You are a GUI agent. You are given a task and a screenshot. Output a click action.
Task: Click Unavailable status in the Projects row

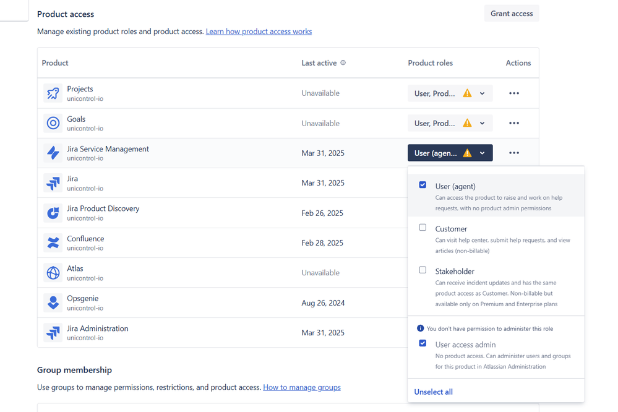tap(320, 93)
